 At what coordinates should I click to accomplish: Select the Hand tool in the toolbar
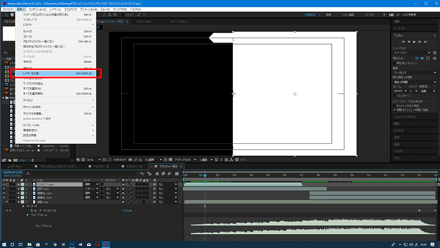point(13,15)
